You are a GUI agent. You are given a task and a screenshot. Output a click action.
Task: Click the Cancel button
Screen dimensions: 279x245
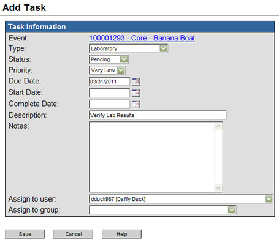(73, 234)
